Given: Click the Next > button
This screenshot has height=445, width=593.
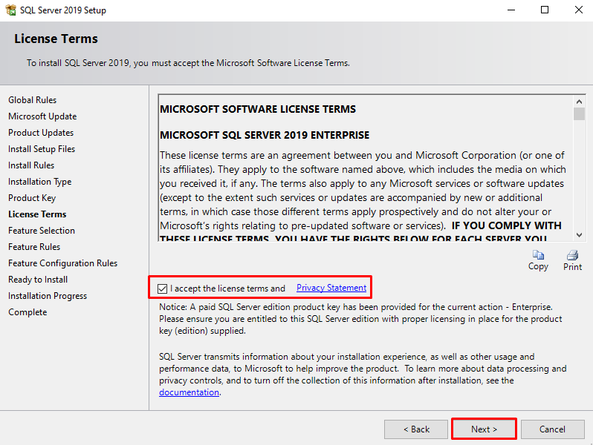Looking at the screenshot, I should pos(484,429).
